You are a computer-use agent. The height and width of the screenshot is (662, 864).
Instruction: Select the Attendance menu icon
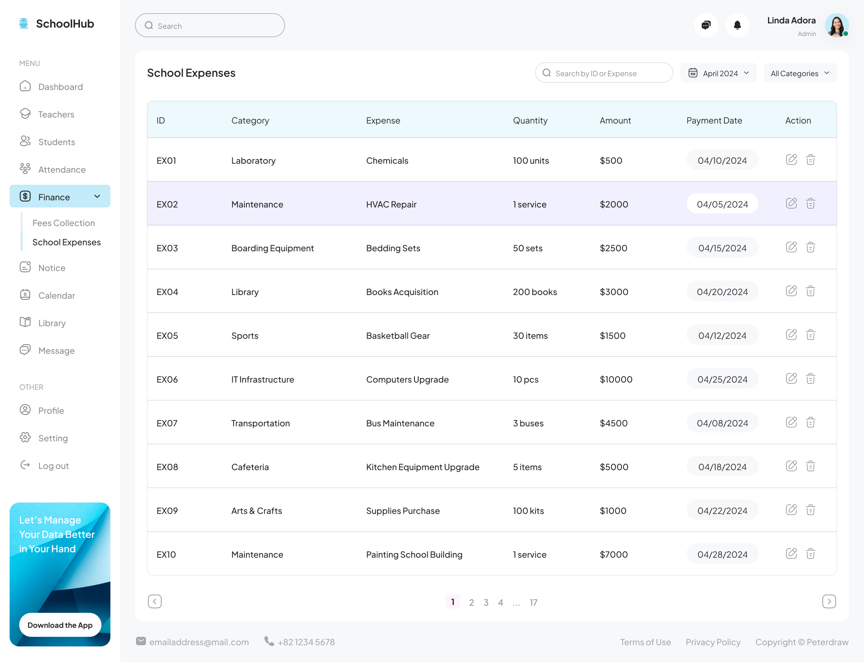(x=25, y=169)
